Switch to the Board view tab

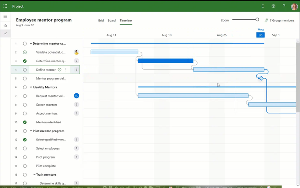[112, 20]
